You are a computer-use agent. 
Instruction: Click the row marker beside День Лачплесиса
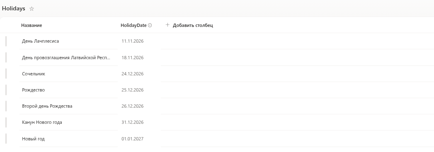coord(6,41)
